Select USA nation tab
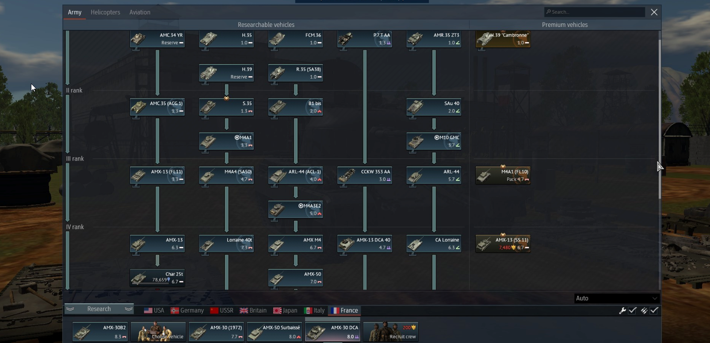Viewport: 710px width, 343px height. coord(154,311)
